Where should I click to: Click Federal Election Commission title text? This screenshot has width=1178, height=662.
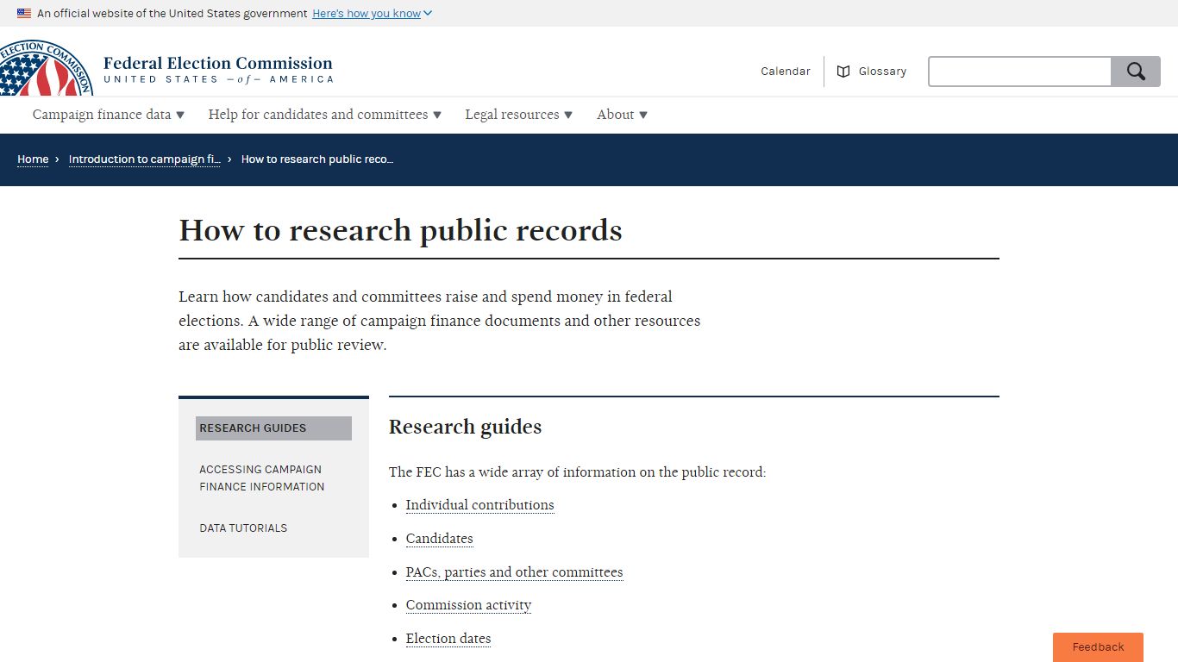coord(218,63)
